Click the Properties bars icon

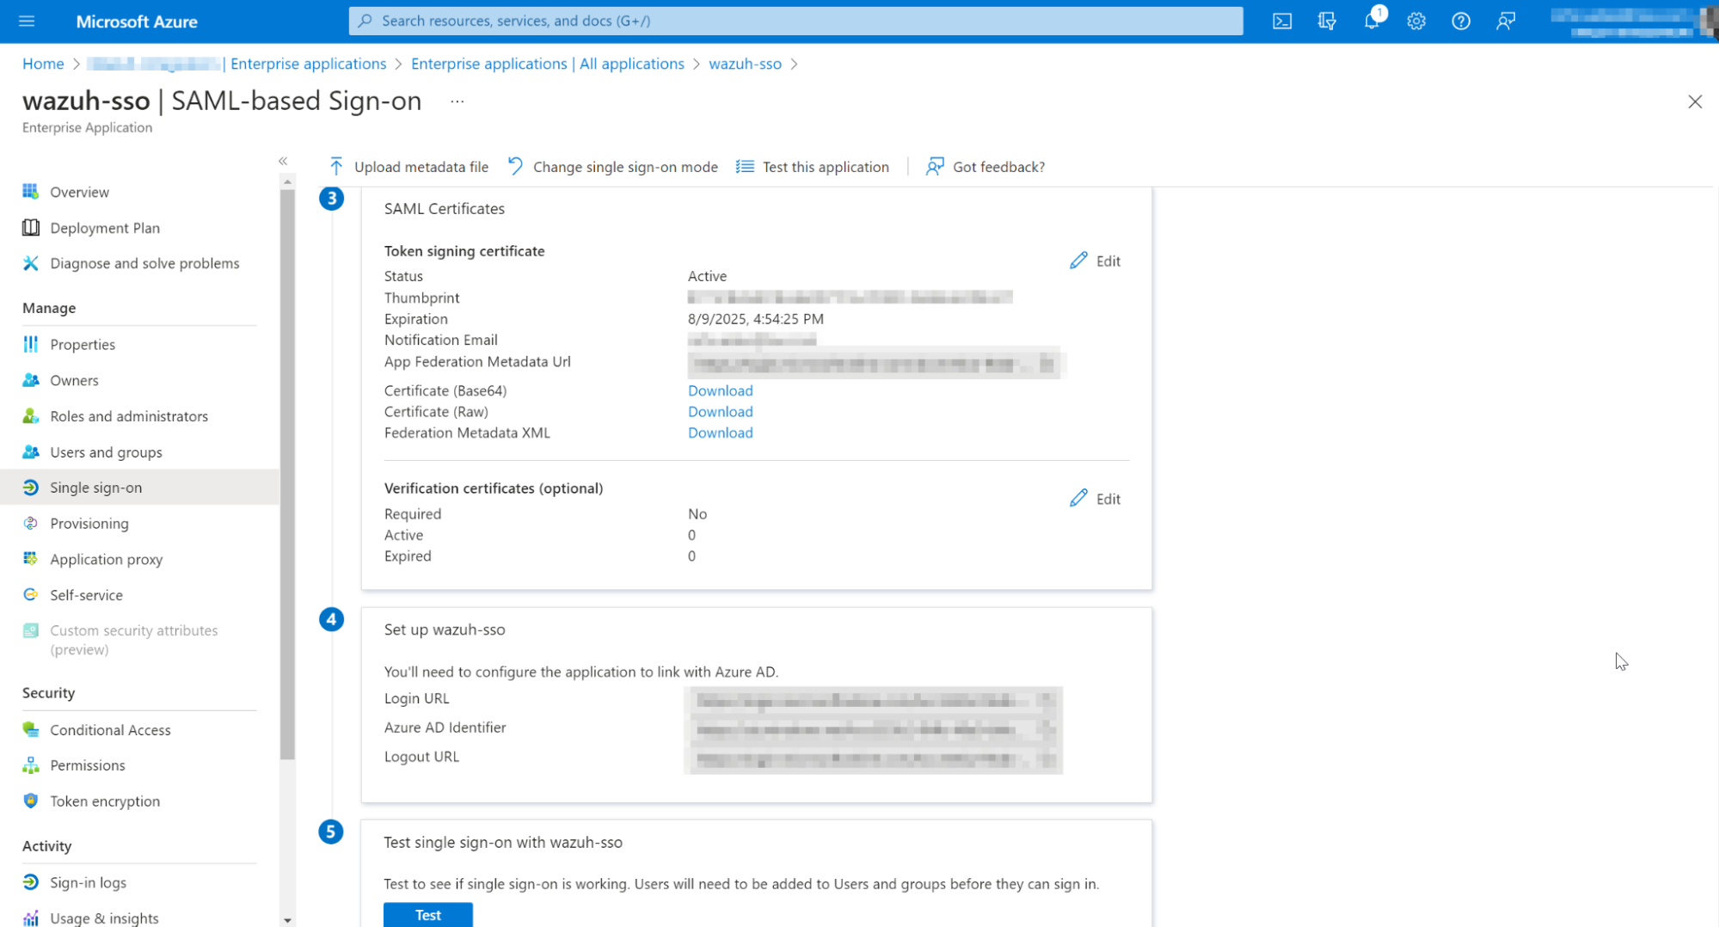click(31, 344)
